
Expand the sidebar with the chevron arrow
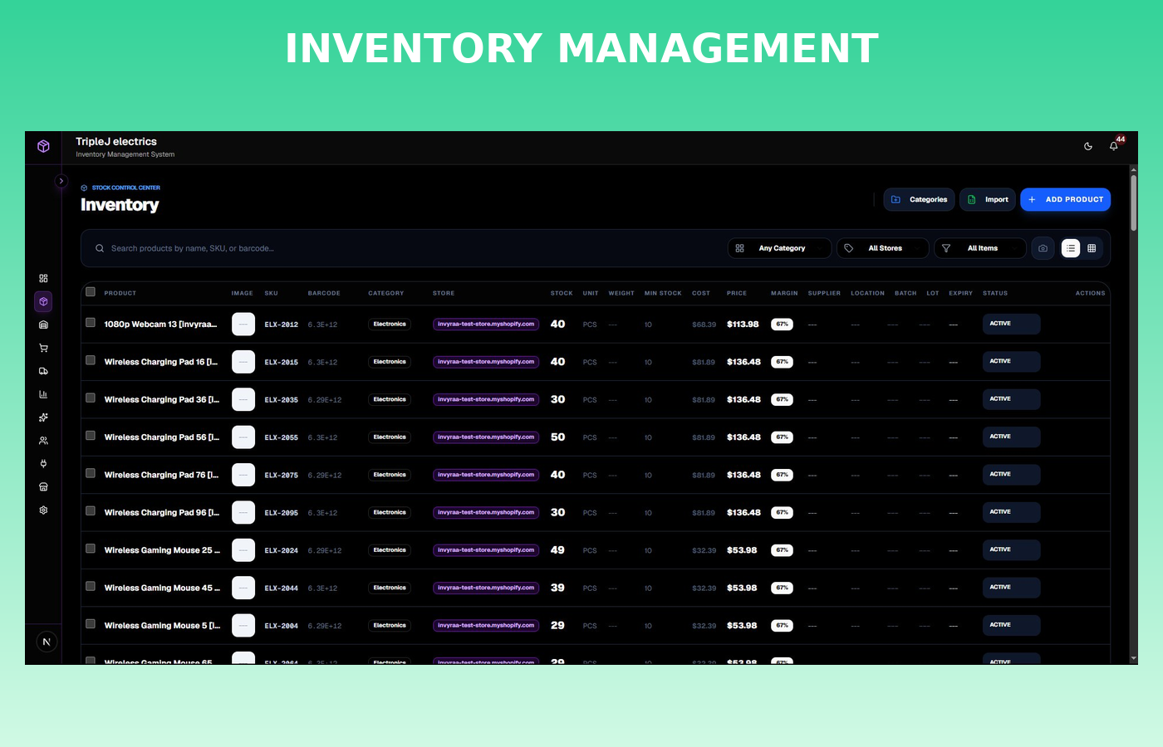click(x=61, y=181)
